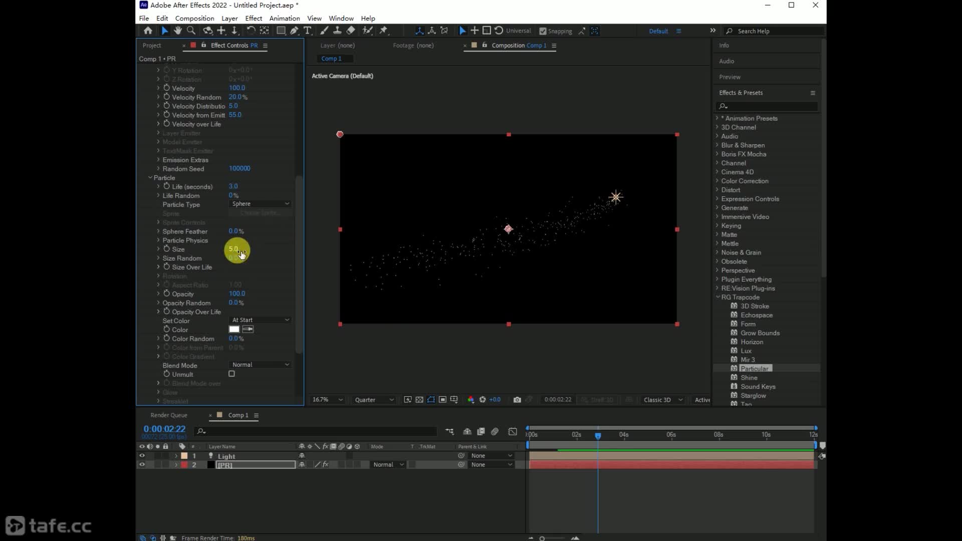Select the Rotation tool
Image resolution: width=962 pixels, height=541 pixels.
tap(251, 31)
